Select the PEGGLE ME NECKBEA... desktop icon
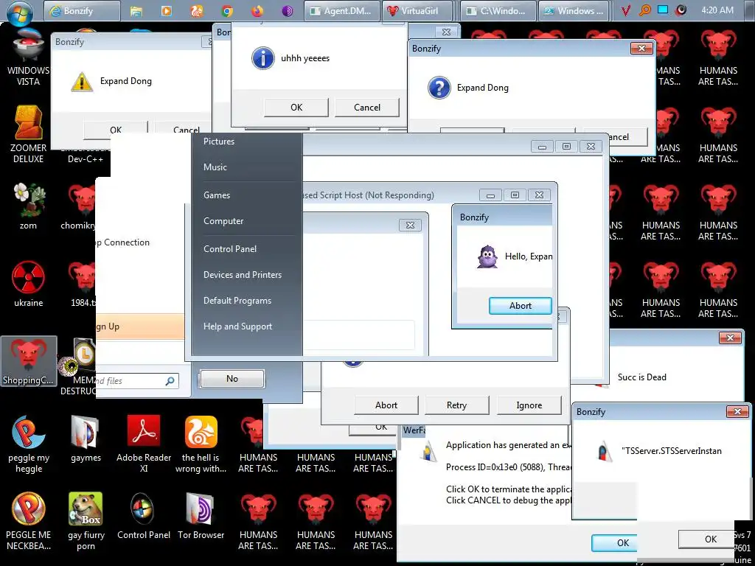 point(29,521)
